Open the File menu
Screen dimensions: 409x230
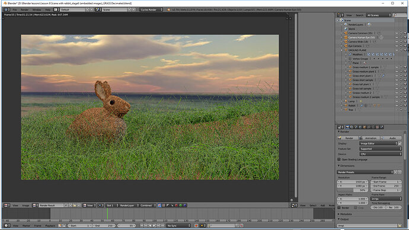click(15, 9)
